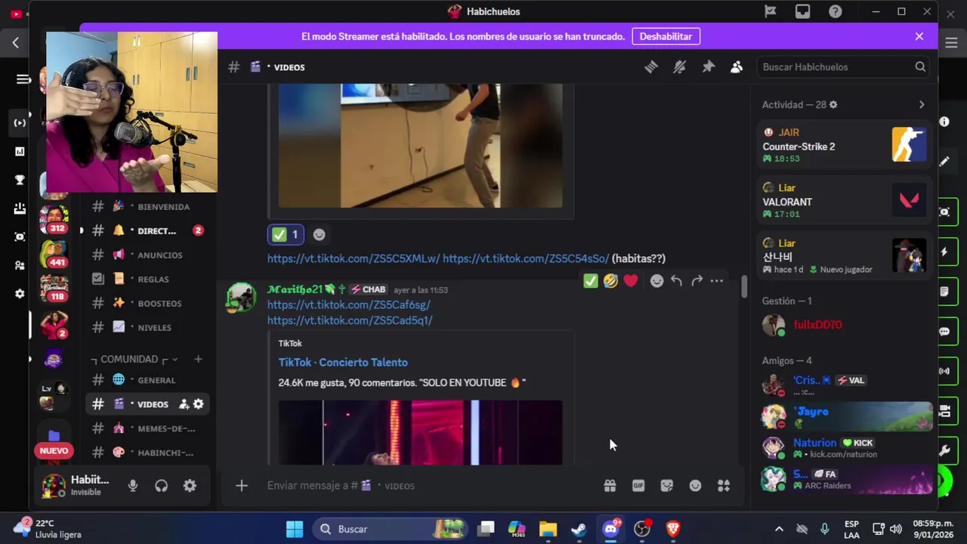This screenshot has height=544, width=967.
Task: Expand the Actividad panel chevron
Action: coord(922,104)
